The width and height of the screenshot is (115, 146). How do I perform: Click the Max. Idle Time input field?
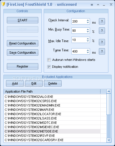tap(79, 40)
